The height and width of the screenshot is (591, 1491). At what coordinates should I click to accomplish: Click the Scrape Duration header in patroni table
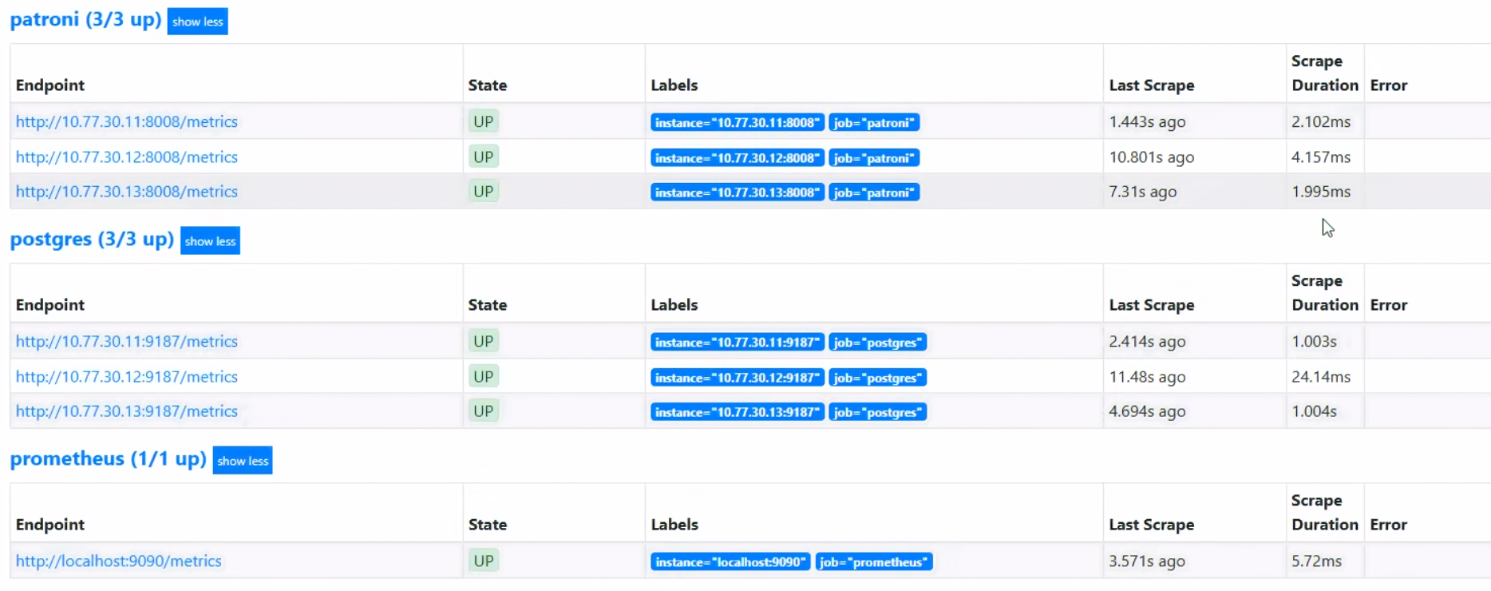(1325, 73)
